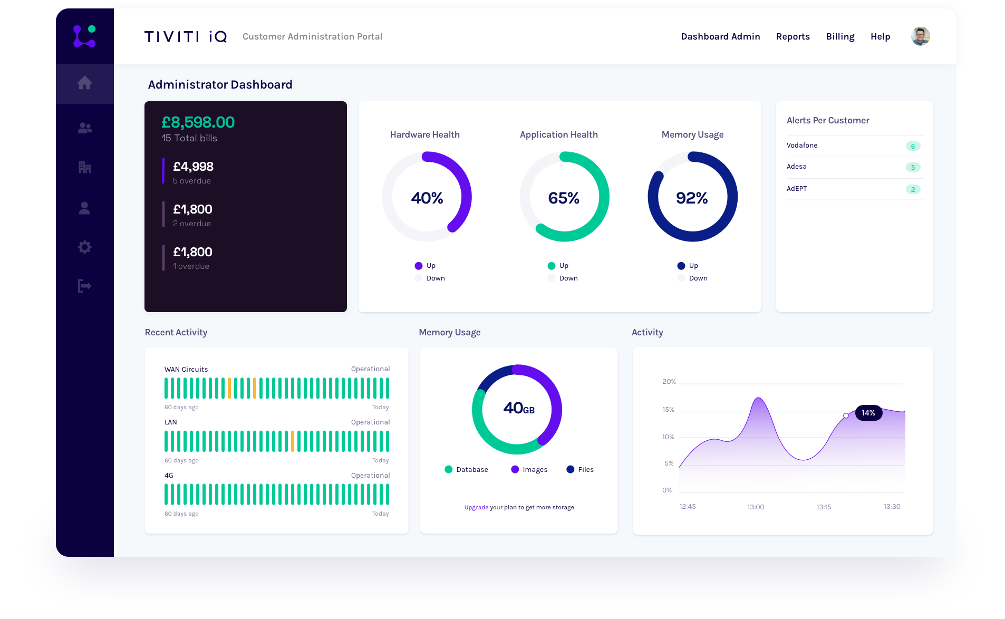Click the Application Health Down legend dot
Image resolution: width=1005 pixels, height=619 pixels.
point(552,278)
